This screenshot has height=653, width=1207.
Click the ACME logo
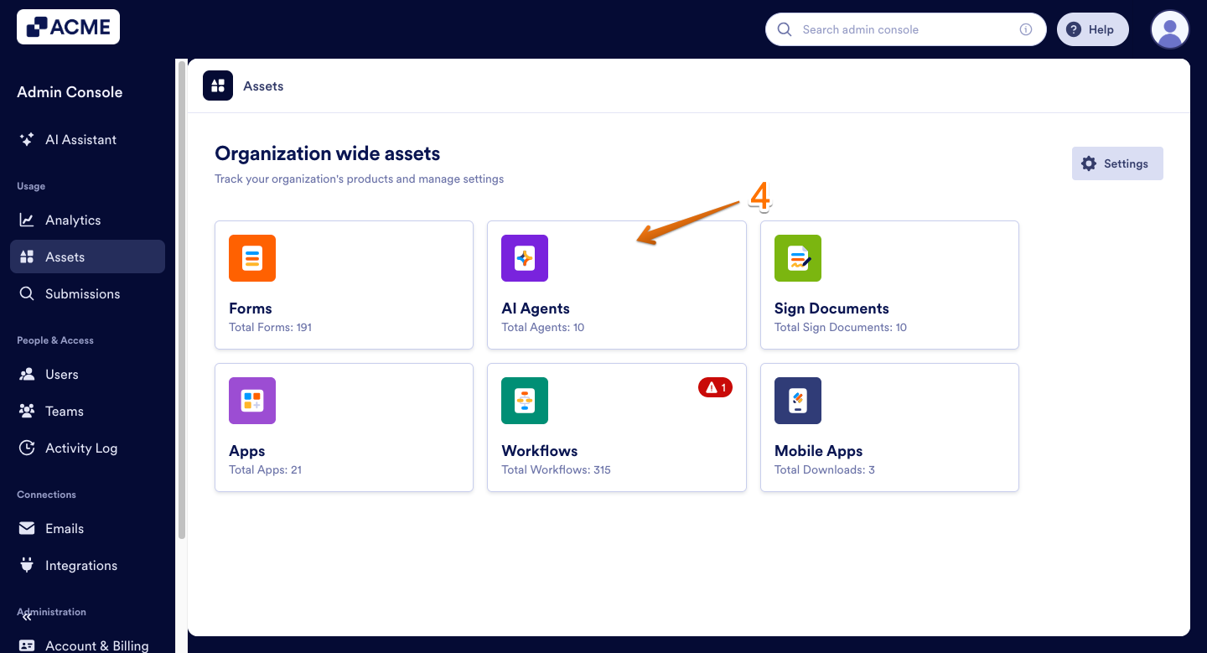click(67, 26)
